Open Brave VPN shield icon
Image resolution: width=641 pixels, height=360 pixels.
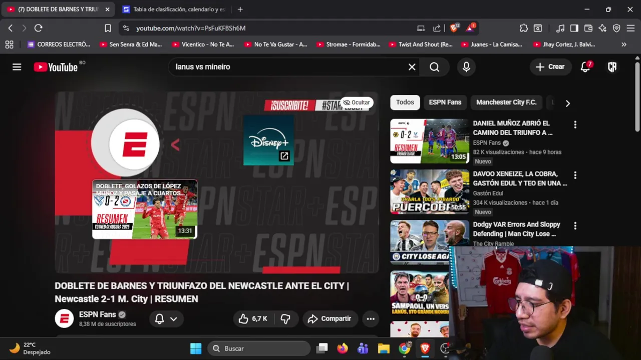tap(616, 28)
